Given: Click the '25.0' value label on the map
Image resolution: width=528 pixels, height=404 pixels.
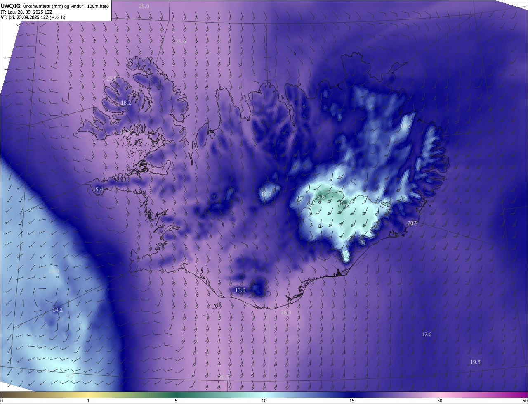Looking at the screenshot, I should 144,7.
